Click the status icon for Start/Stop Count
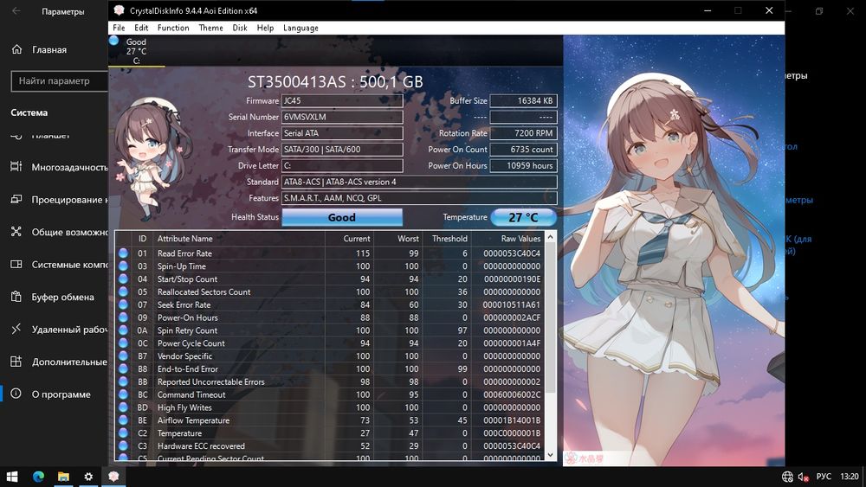 (123, 279)
